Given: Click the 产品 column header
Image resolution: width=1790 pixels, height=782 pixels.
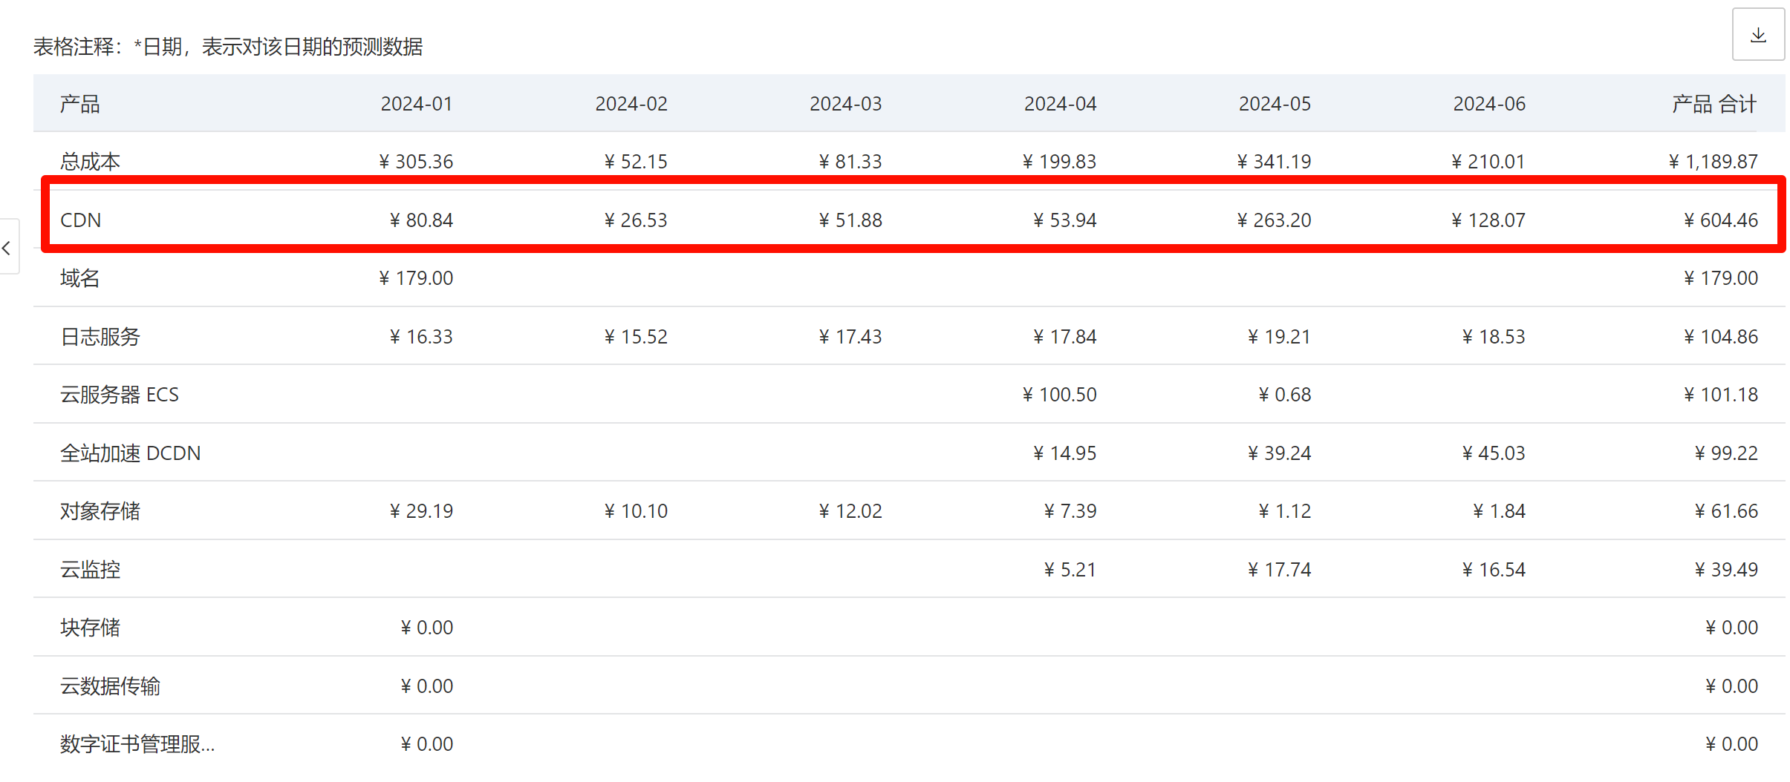Looking at the screenshot, I should click(79, 104).
